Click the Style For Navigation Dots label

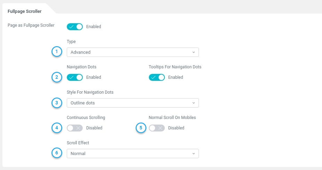tap(90, 92)
